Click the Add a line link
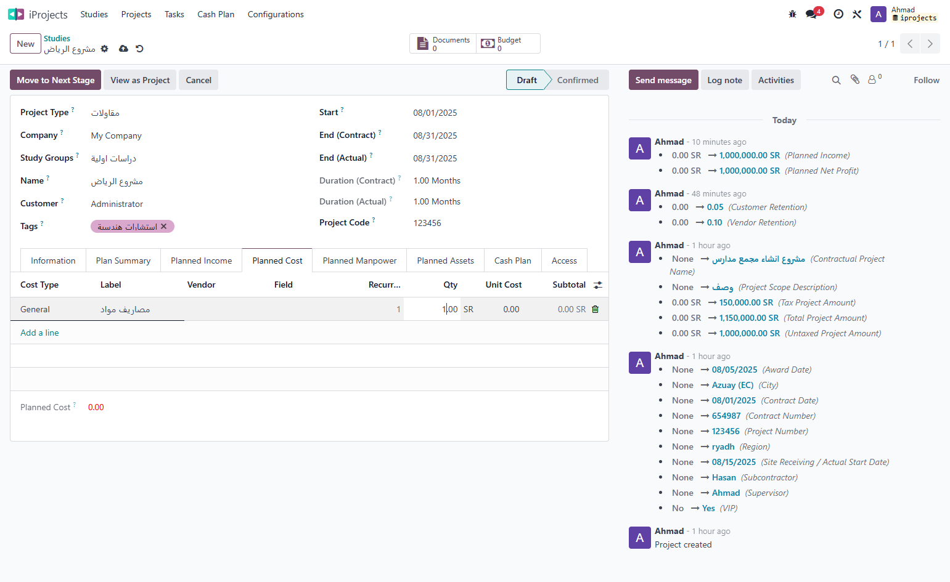This screenshot has width=950, height=582. click(x=39, y=333)
